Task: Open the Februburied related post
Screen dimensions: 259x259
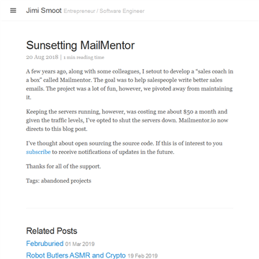Action: point(45,244)
